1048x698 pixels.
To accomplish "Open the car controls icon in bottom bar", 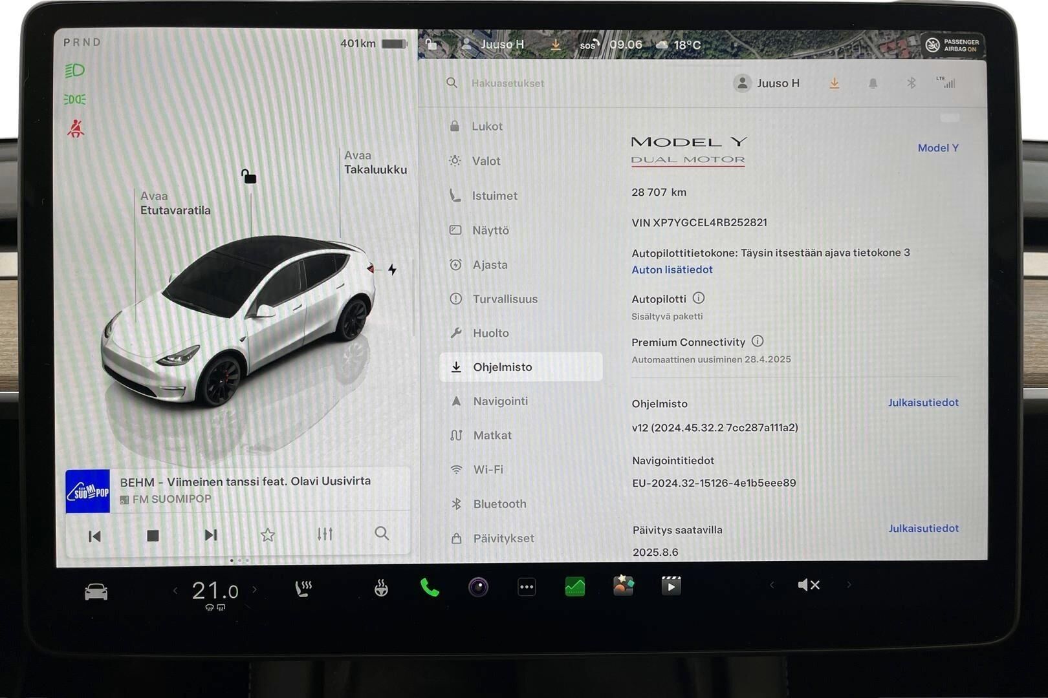I will pos(96,591).
